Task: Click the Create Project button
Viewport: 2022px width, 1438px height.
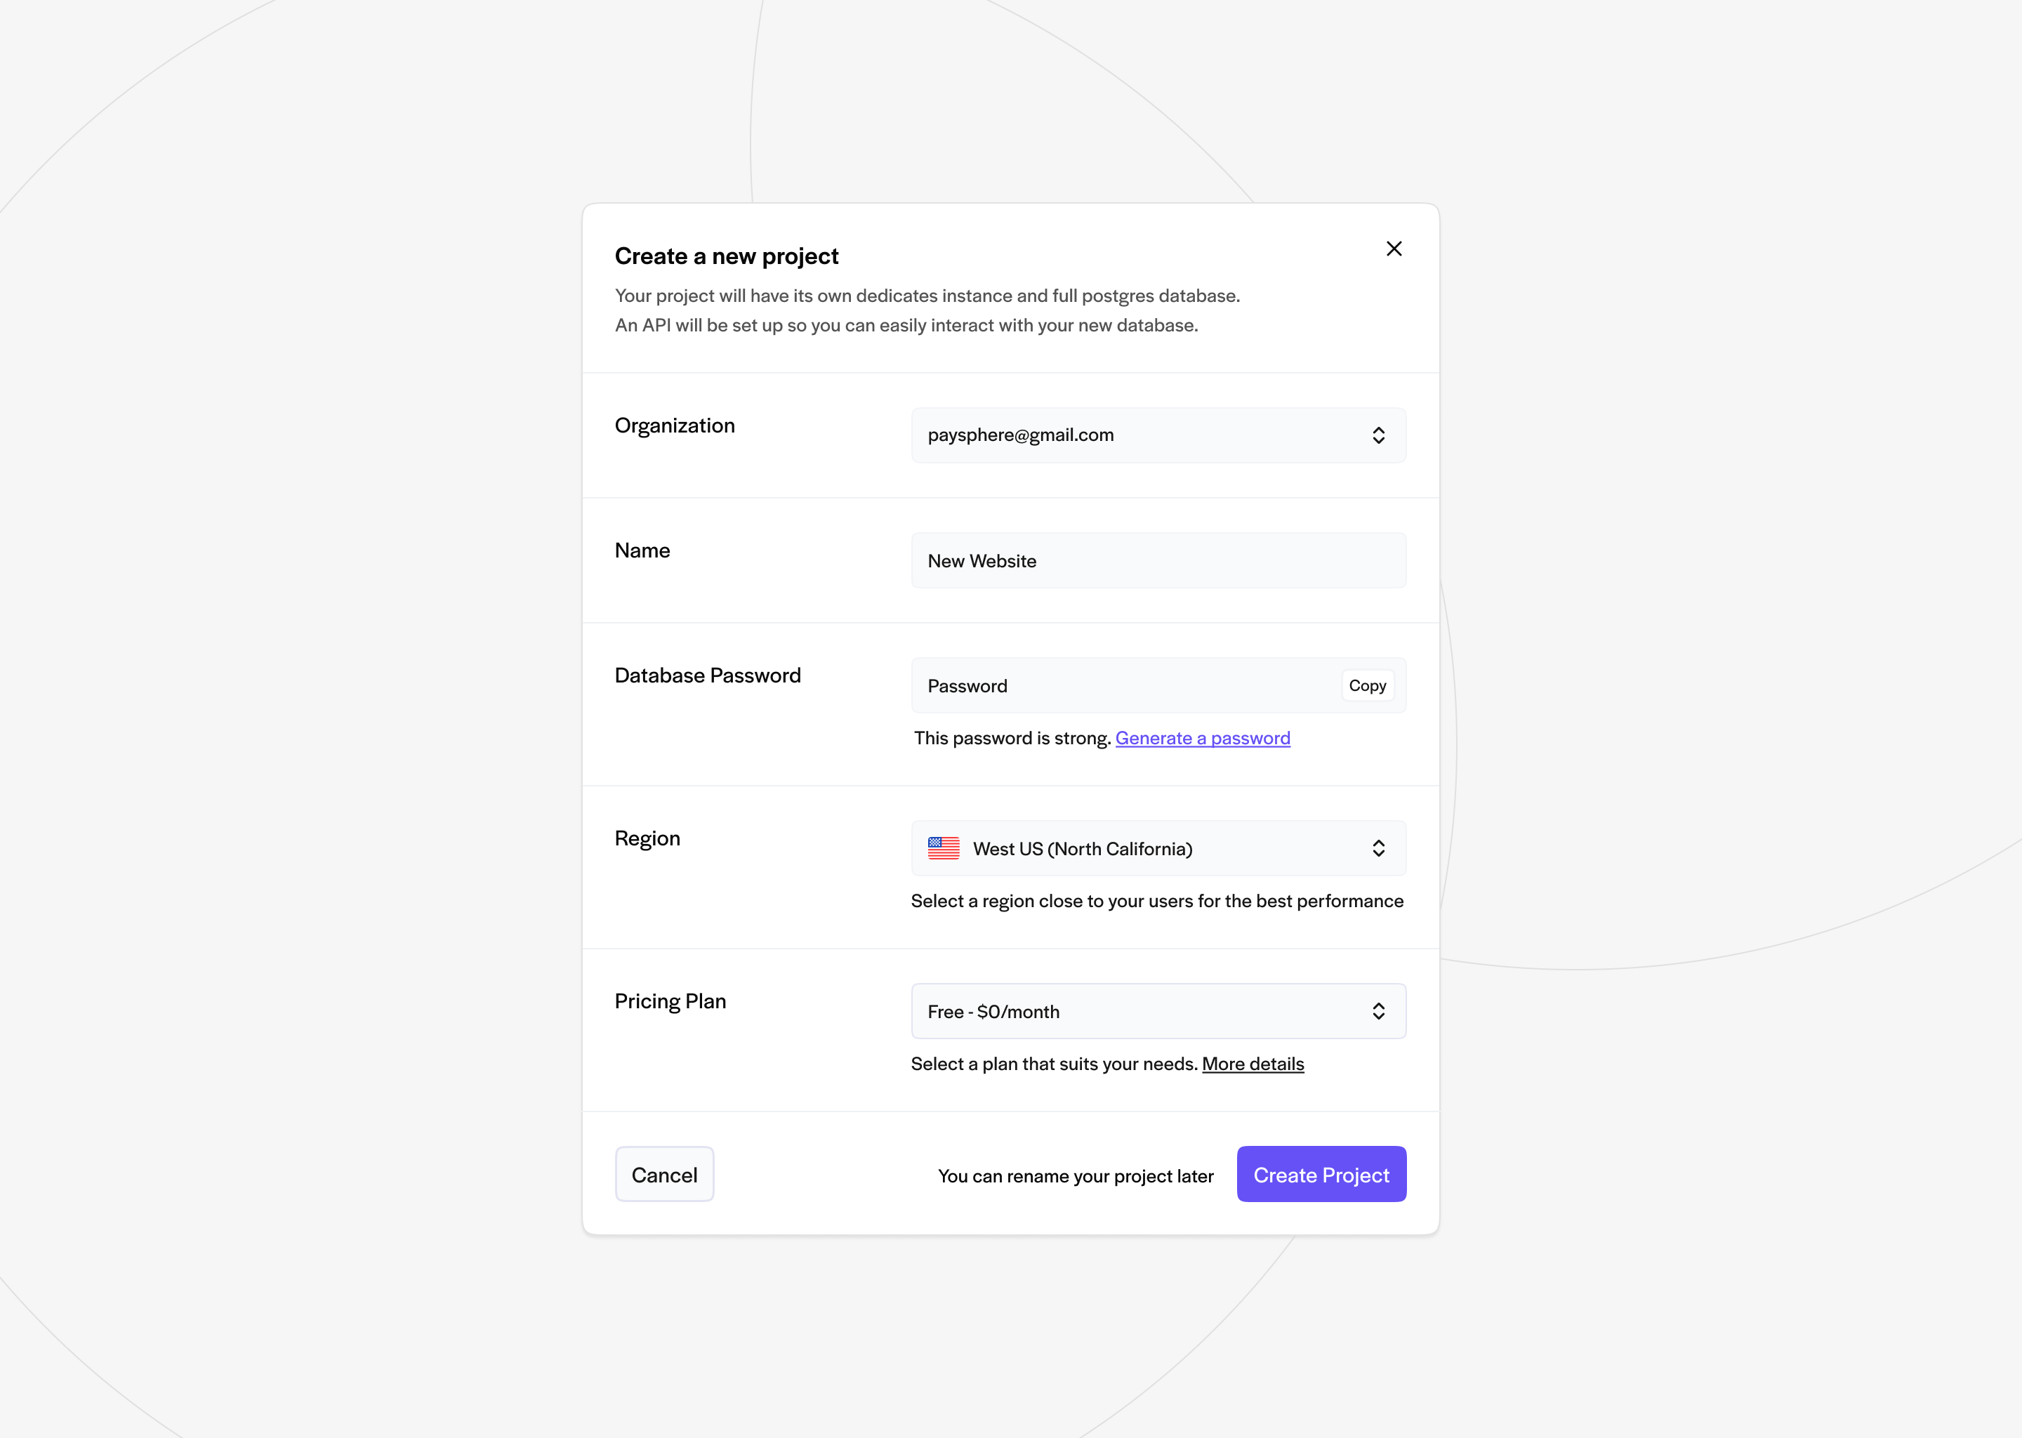Action: [1321, 1174]
